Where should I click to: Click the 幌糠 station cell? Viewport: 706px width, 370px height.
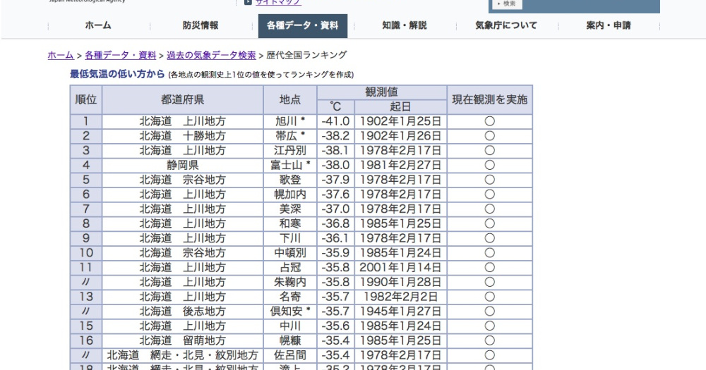click(x=290, y=341)
